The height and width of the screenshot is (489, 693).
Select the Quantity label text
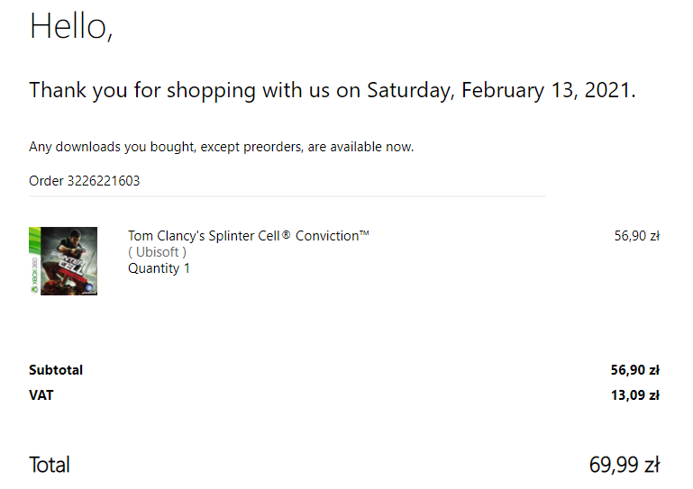(153, 268)
